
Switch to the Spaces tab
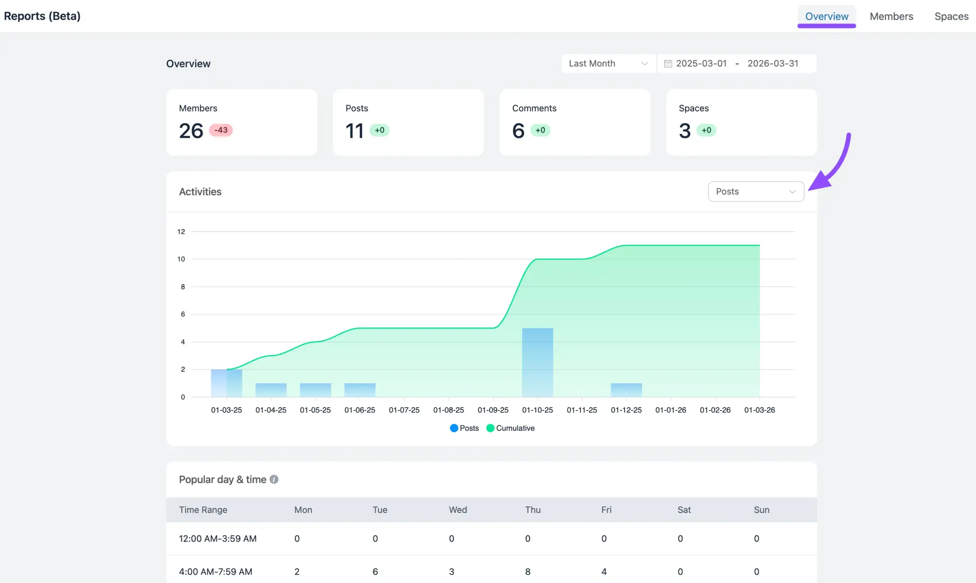[x=951, y=16]
